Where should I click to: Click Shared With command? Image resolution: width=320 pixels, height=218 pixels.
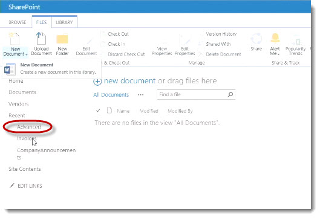click(218, 44)
